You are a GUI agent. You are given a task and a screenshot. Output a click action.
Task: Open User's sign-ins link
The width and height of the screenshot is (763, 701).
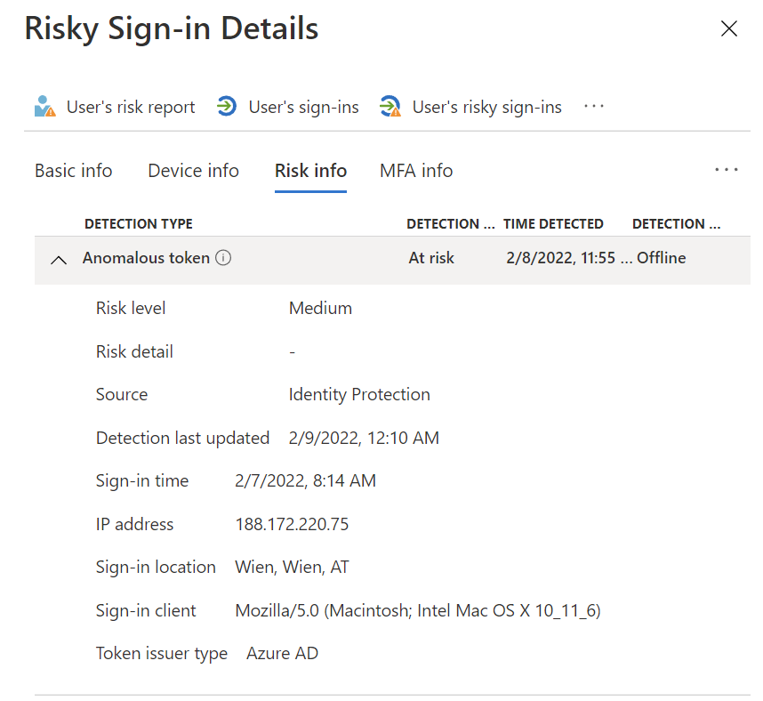pyautogui.click(x=303, y=108)
